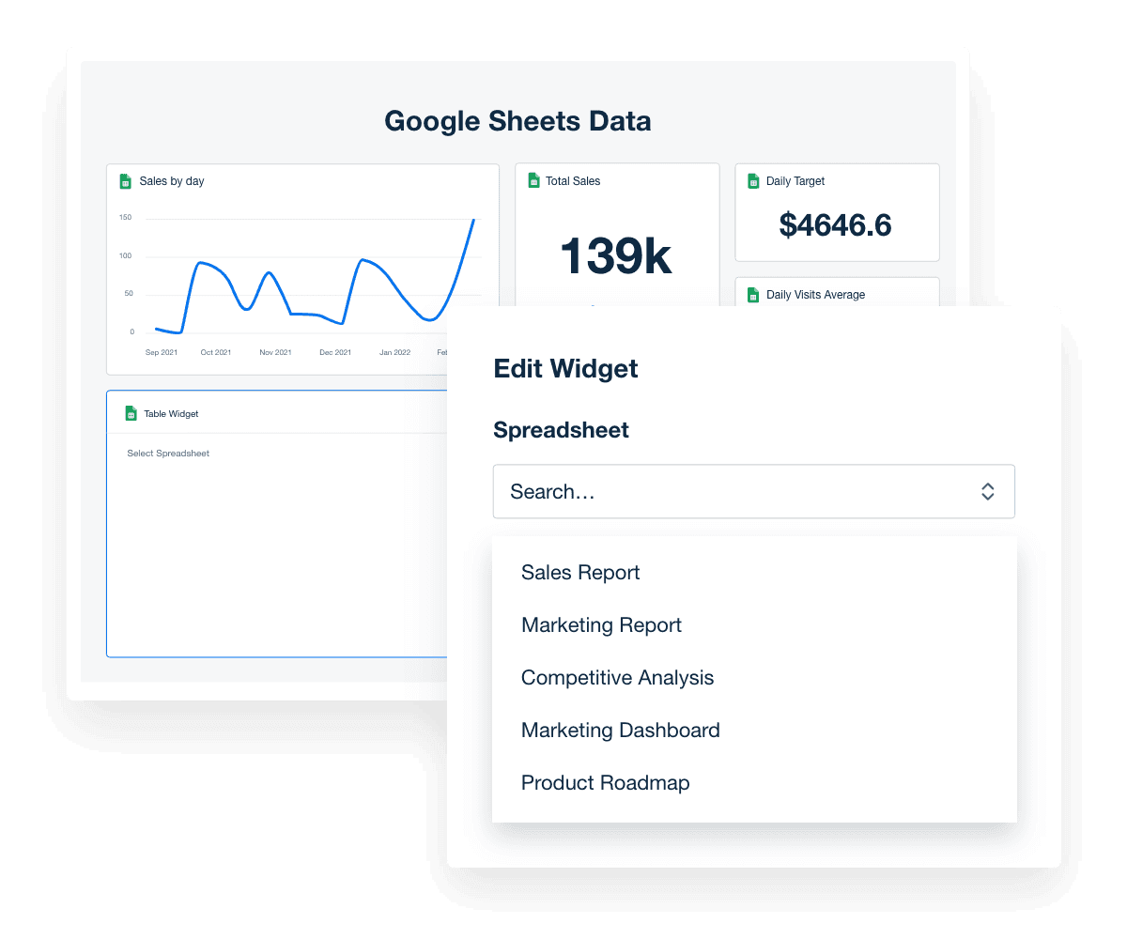Select Marketing Report from the list
1127x939 pixels.
(601, 624)
